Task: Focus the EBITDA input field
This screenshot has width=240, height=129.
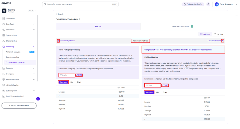Action: (153, 85)
